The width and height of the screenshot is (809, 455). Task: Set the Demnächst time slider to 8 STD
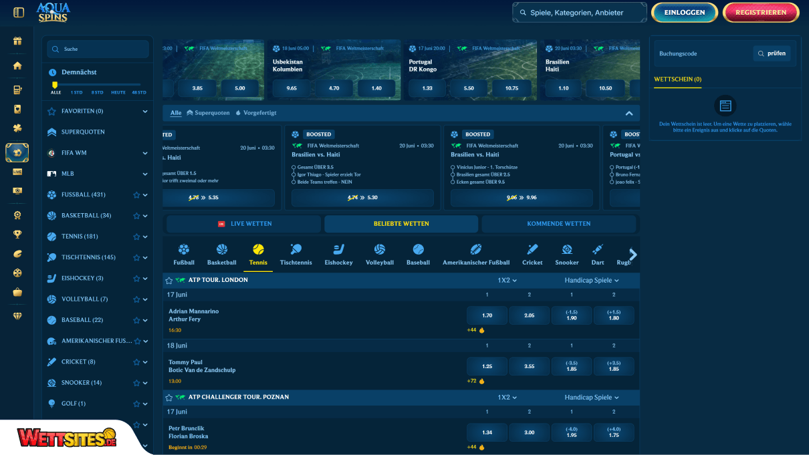tap(98, 92)
